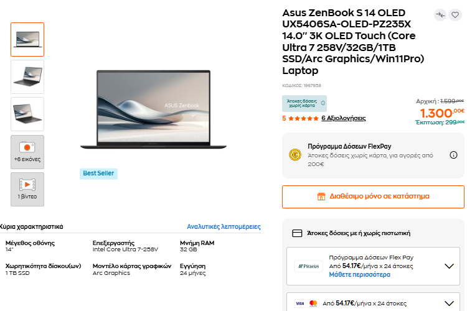Click FlexPay program info icon
The height and width of the screenshot is (311, 467).
(453, 155)
